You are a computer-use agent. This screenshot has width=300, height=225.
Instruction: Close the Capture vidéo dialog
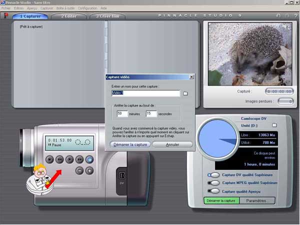191,77
